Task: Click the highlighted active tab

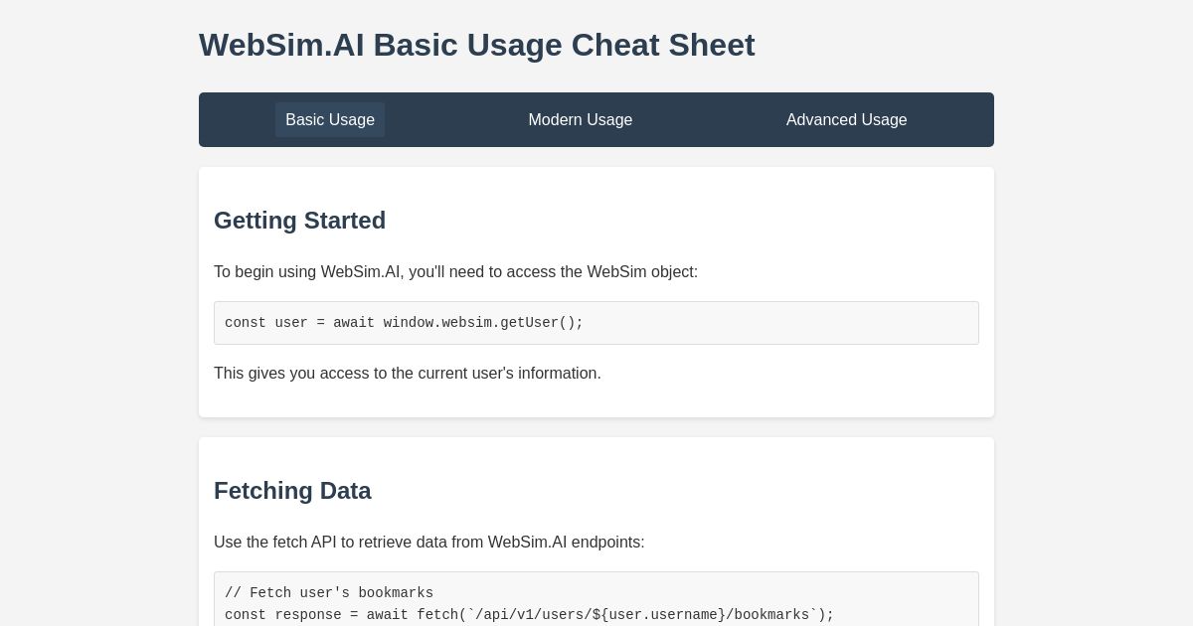Action: pyautogui.click(x=330, y=120)
